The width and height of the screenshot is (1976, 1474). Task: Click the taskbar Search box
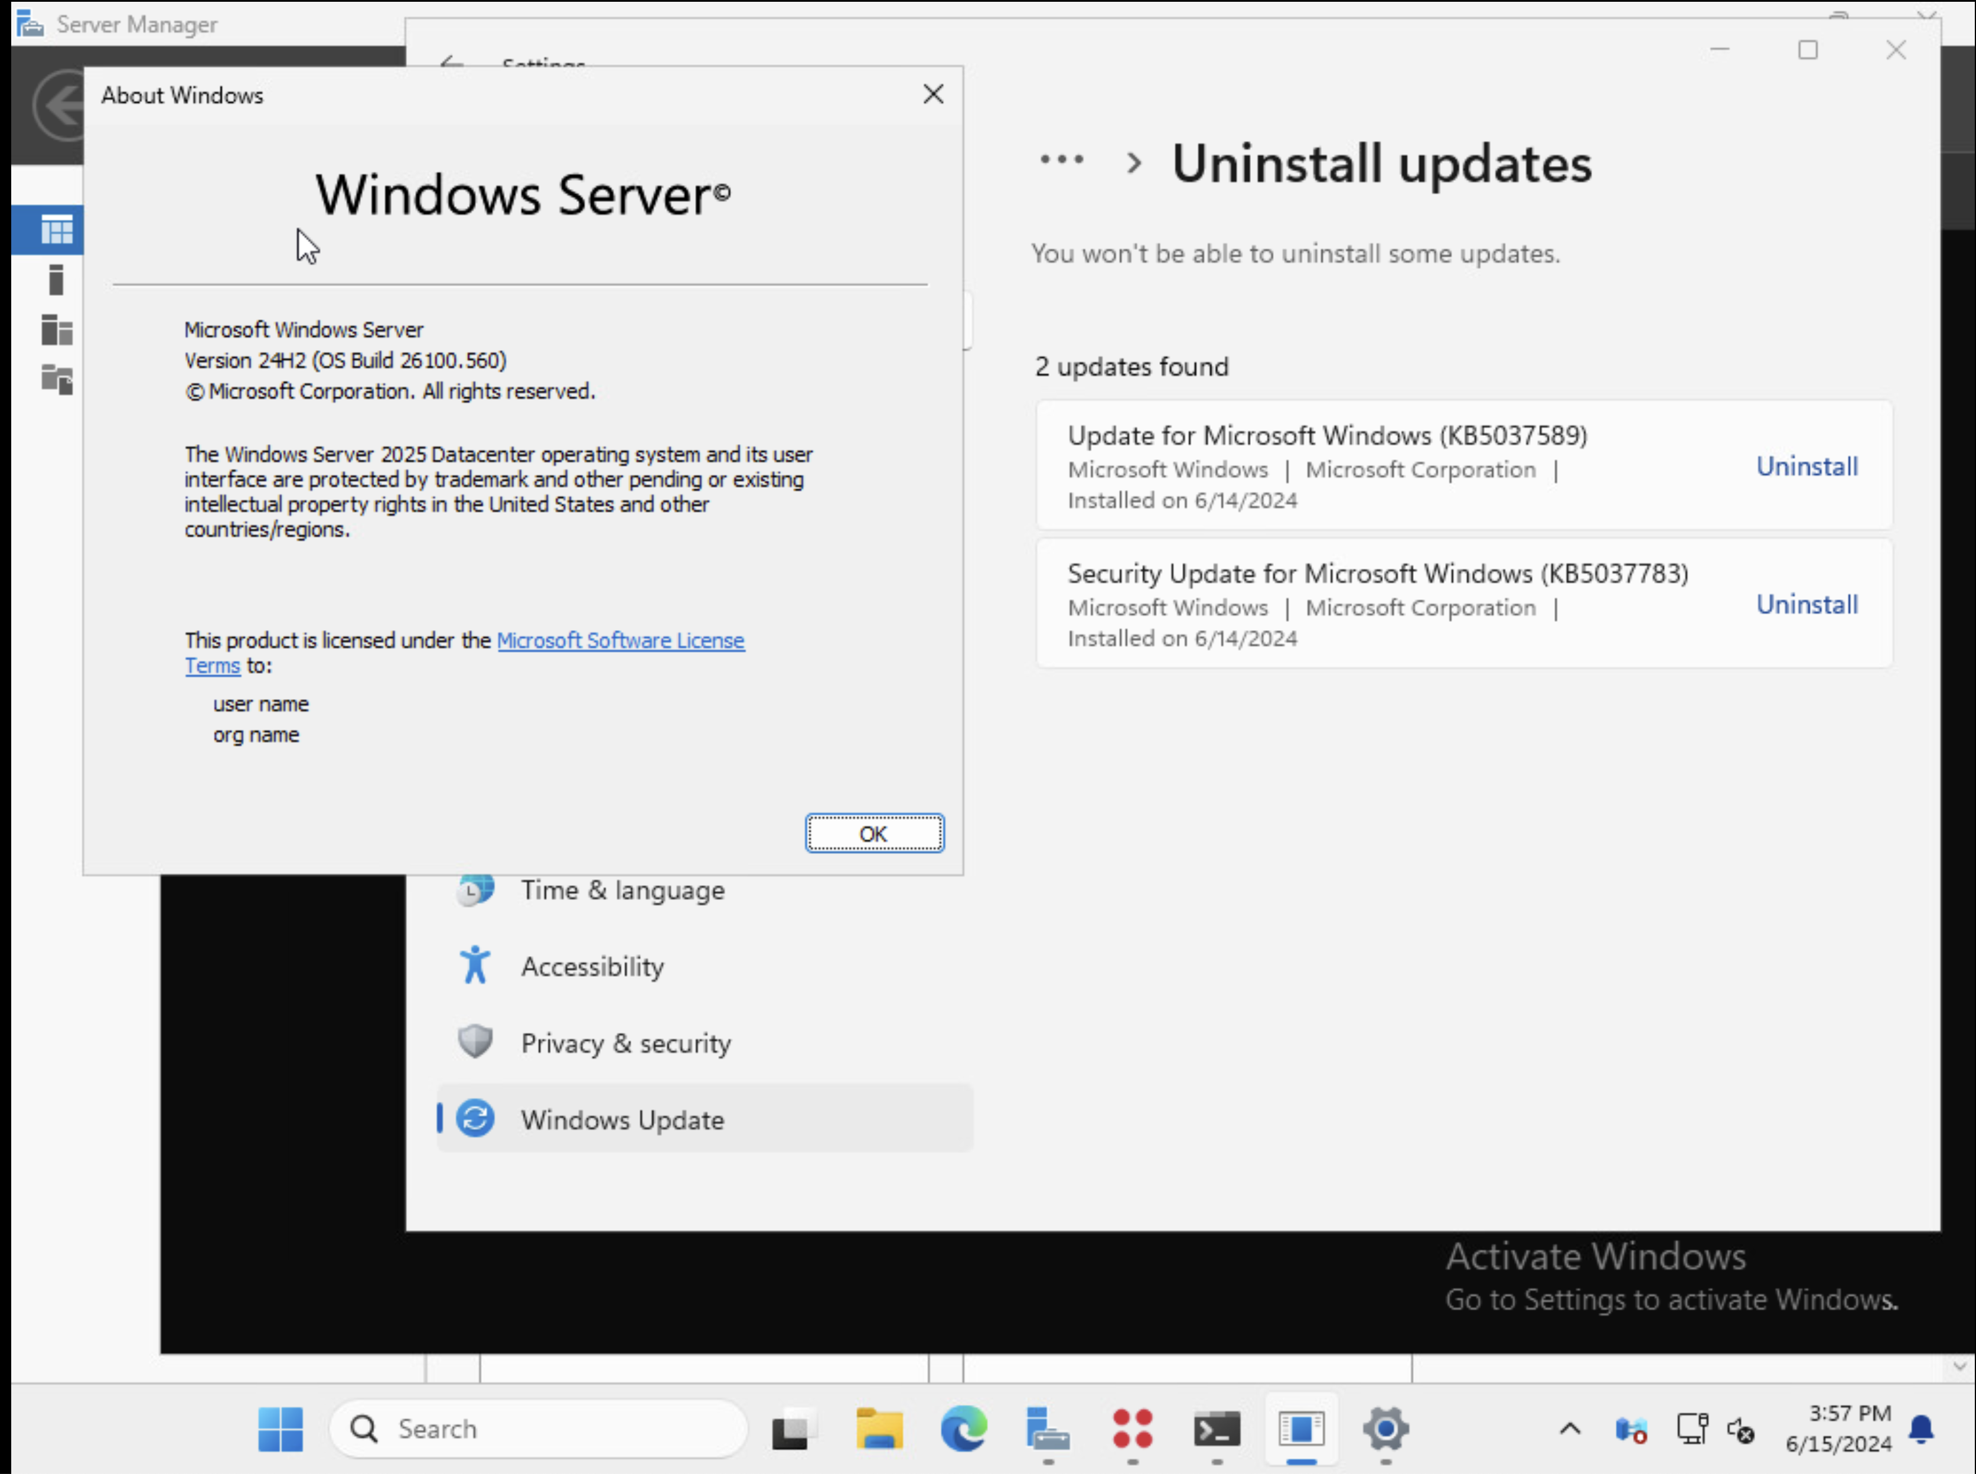click(538, 1429)
